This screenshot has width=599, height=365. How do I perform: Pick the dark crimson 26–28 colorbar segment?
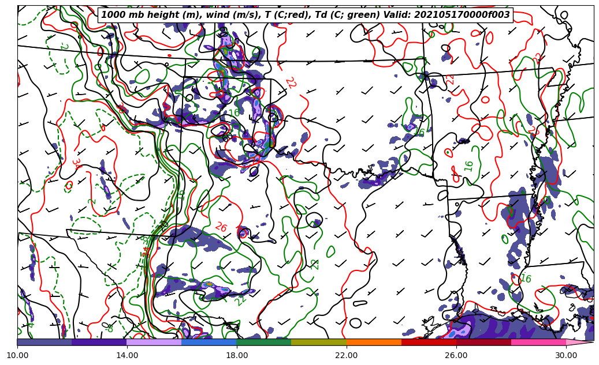point(483,342)
